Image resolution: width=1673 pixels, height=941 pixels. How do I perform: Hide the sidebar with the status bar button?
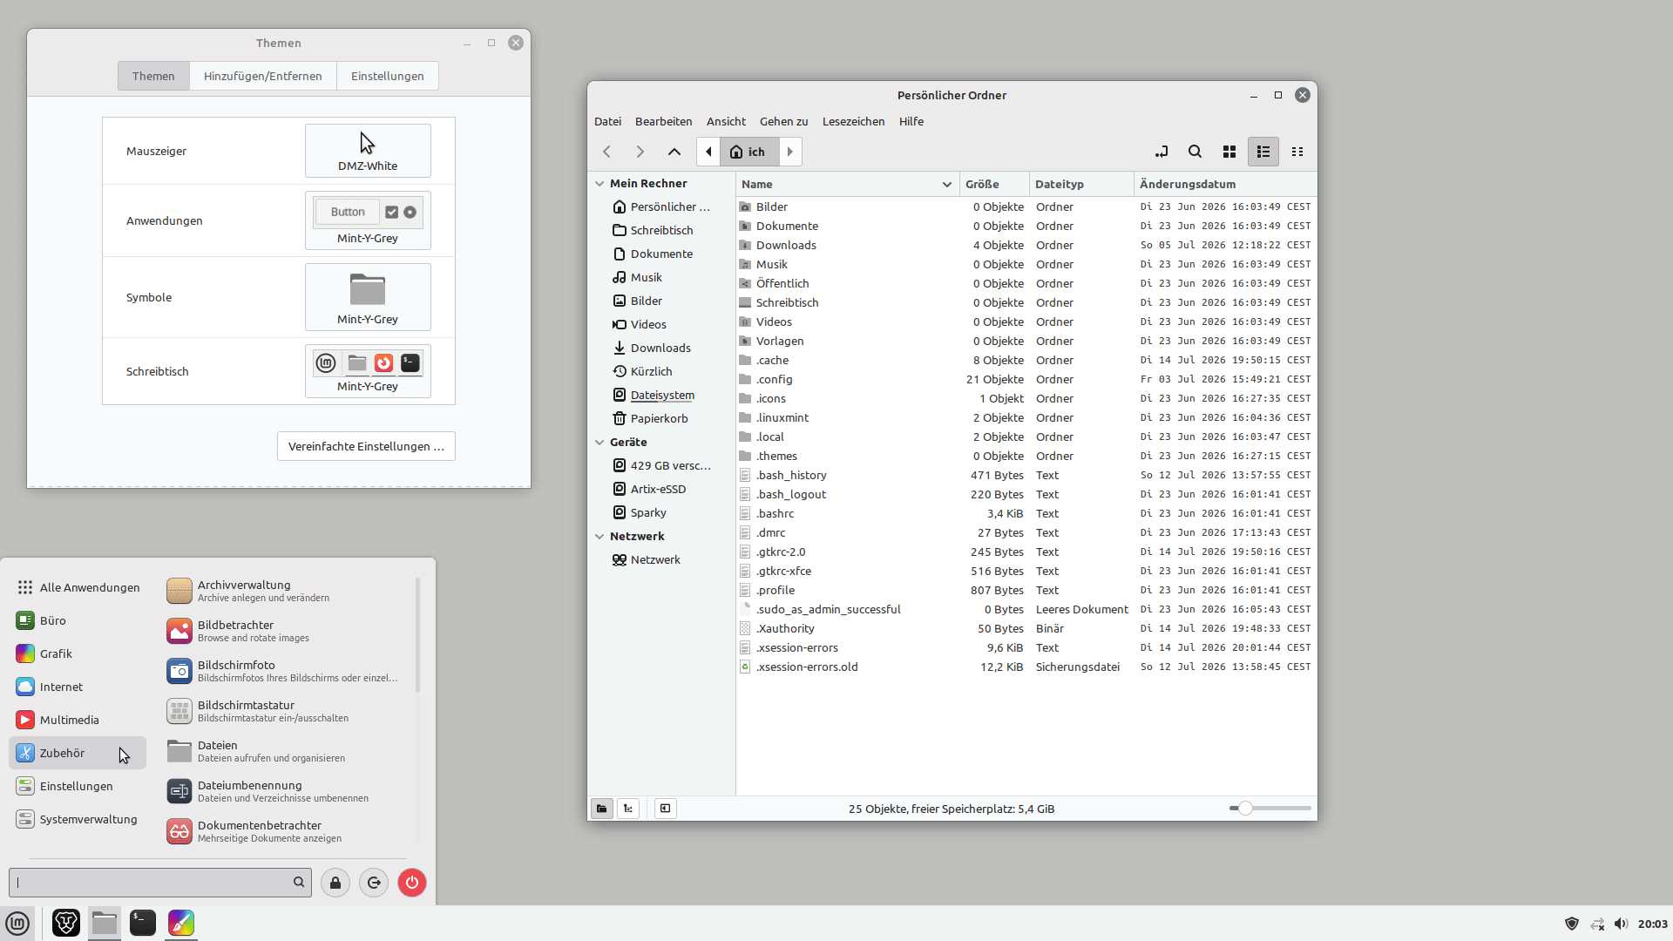(666, 809)
